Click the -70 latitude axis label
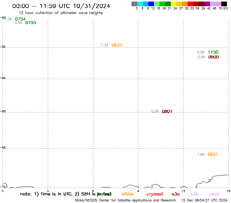This screenshot has width=231, height=203. (3, 187)
